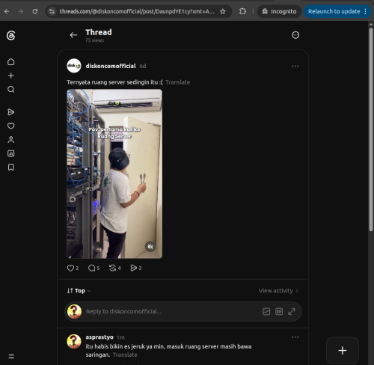
Task: Create new thread with sidebar plus icon
Action: [10, 76]
